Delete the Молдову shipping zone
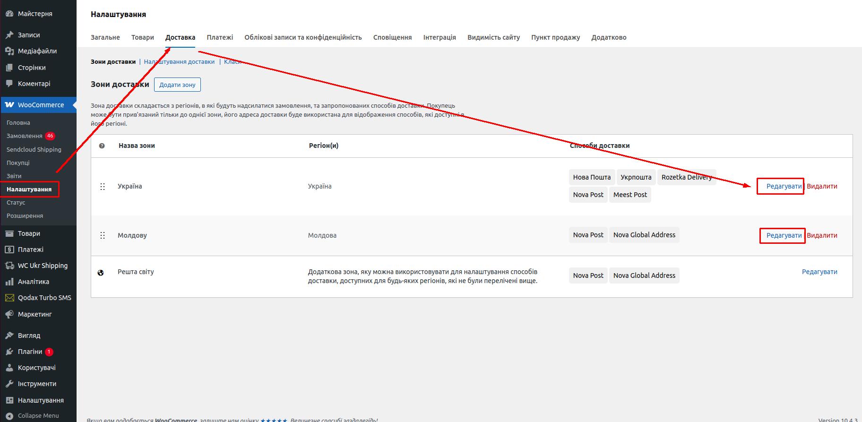The image size is (862, 422). pos(822,235)
